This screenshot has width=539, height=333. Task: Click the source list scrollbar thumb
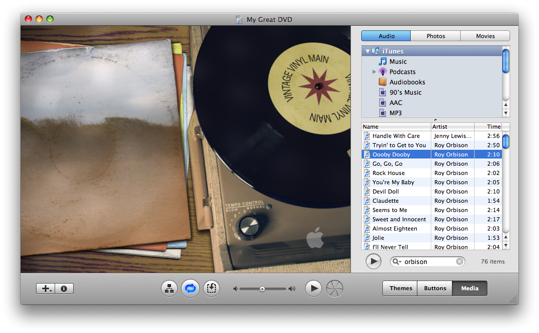506,61
